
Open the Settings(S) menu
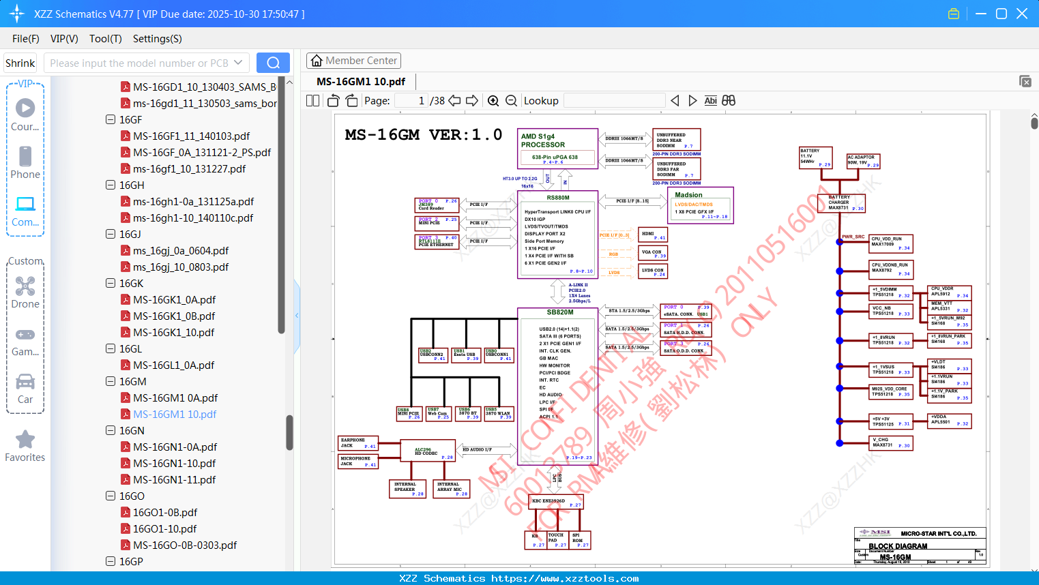[158, 39]
